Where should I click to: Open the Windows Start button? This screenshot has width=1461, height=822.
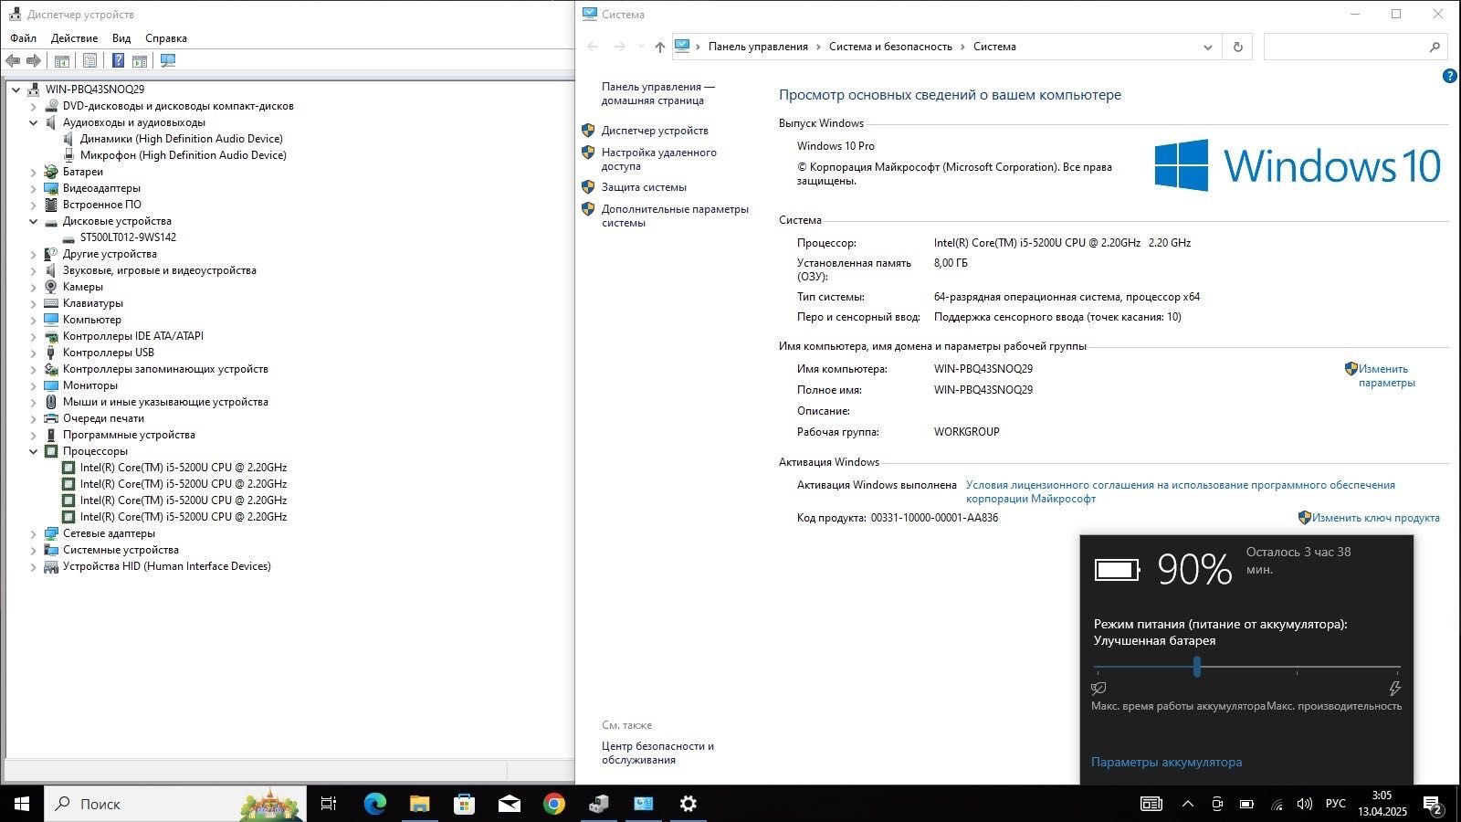click(22, 804)
